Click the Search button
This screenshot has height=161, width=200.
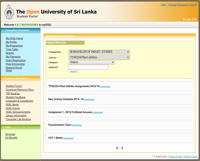pos(73,72)
